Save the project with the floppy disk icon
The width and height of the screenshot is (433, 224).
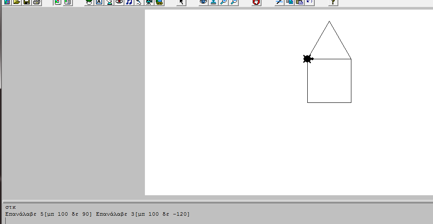coord(27,2)
